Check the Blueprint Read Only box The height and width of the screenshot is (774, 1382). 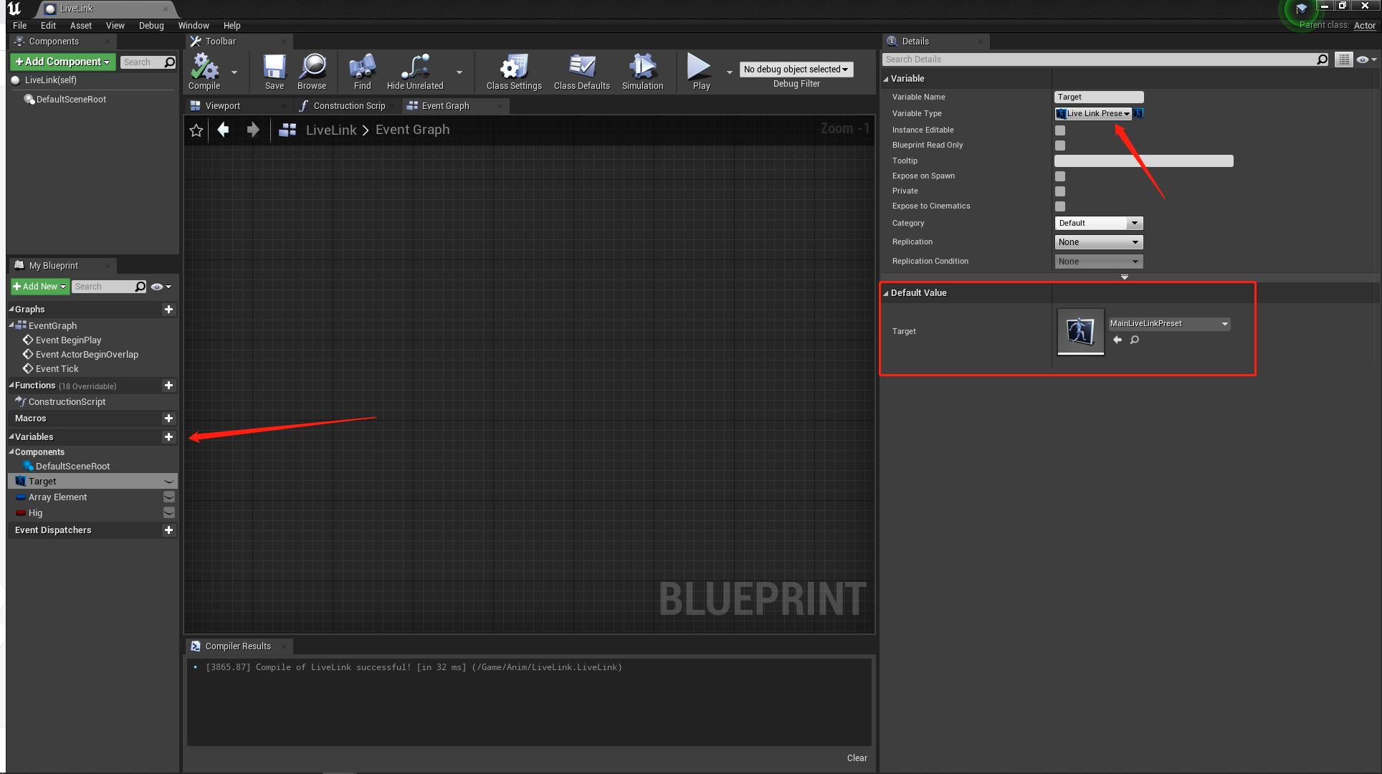(x=1060, y=145)
